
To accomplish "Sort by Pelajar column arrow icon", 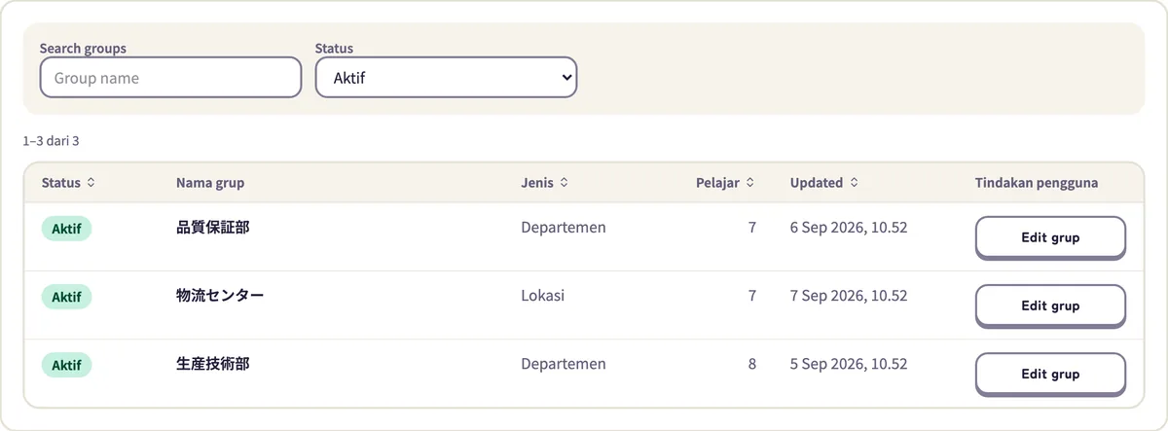I will click(749, 183).
